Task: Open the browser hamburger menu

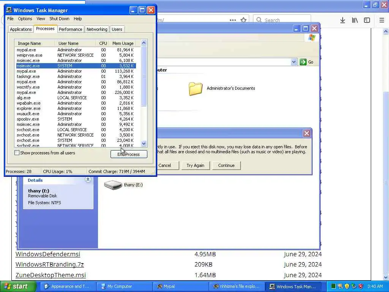Action: tap(382, 20)
